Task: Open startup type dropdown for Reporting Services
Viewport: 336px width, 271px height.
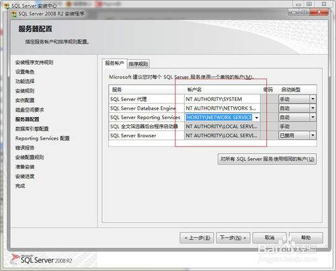Action: tap(312, 117)
